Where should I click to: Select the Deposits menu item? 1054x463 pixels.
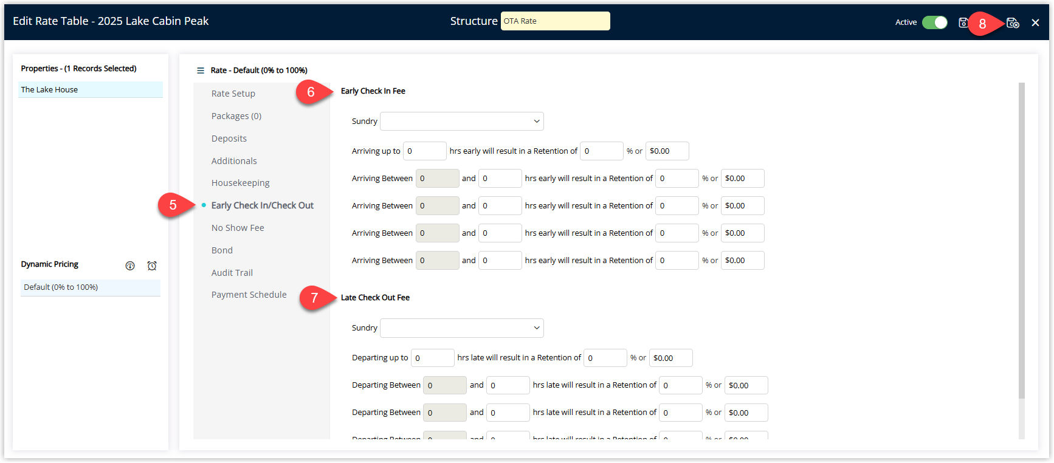pyautogui.click(x=229, y=139)
